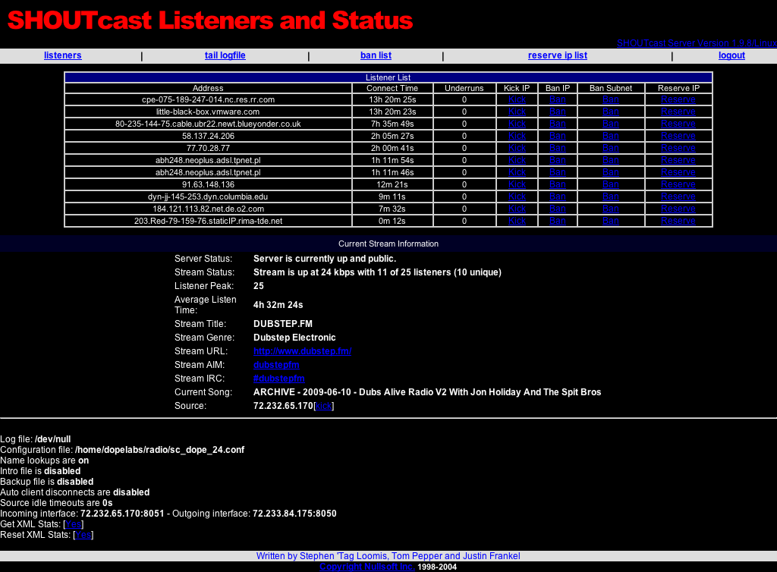Kick the source 72.232.65.170
This screenshot has height=572, width=777.
pos(323,406)
